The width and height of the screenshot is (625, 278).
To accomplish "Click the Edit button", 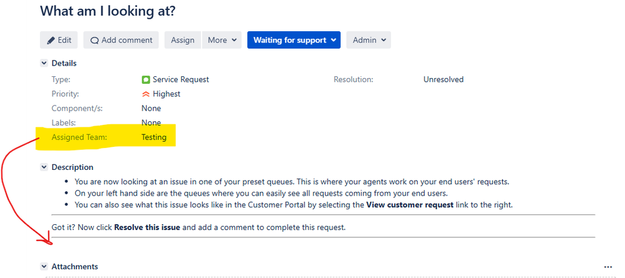I will coord(59,40).
